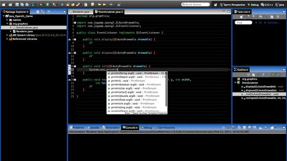Expand the EventListener.java tree node
Screen dimensions: 287x161
[x=11, y=27]
